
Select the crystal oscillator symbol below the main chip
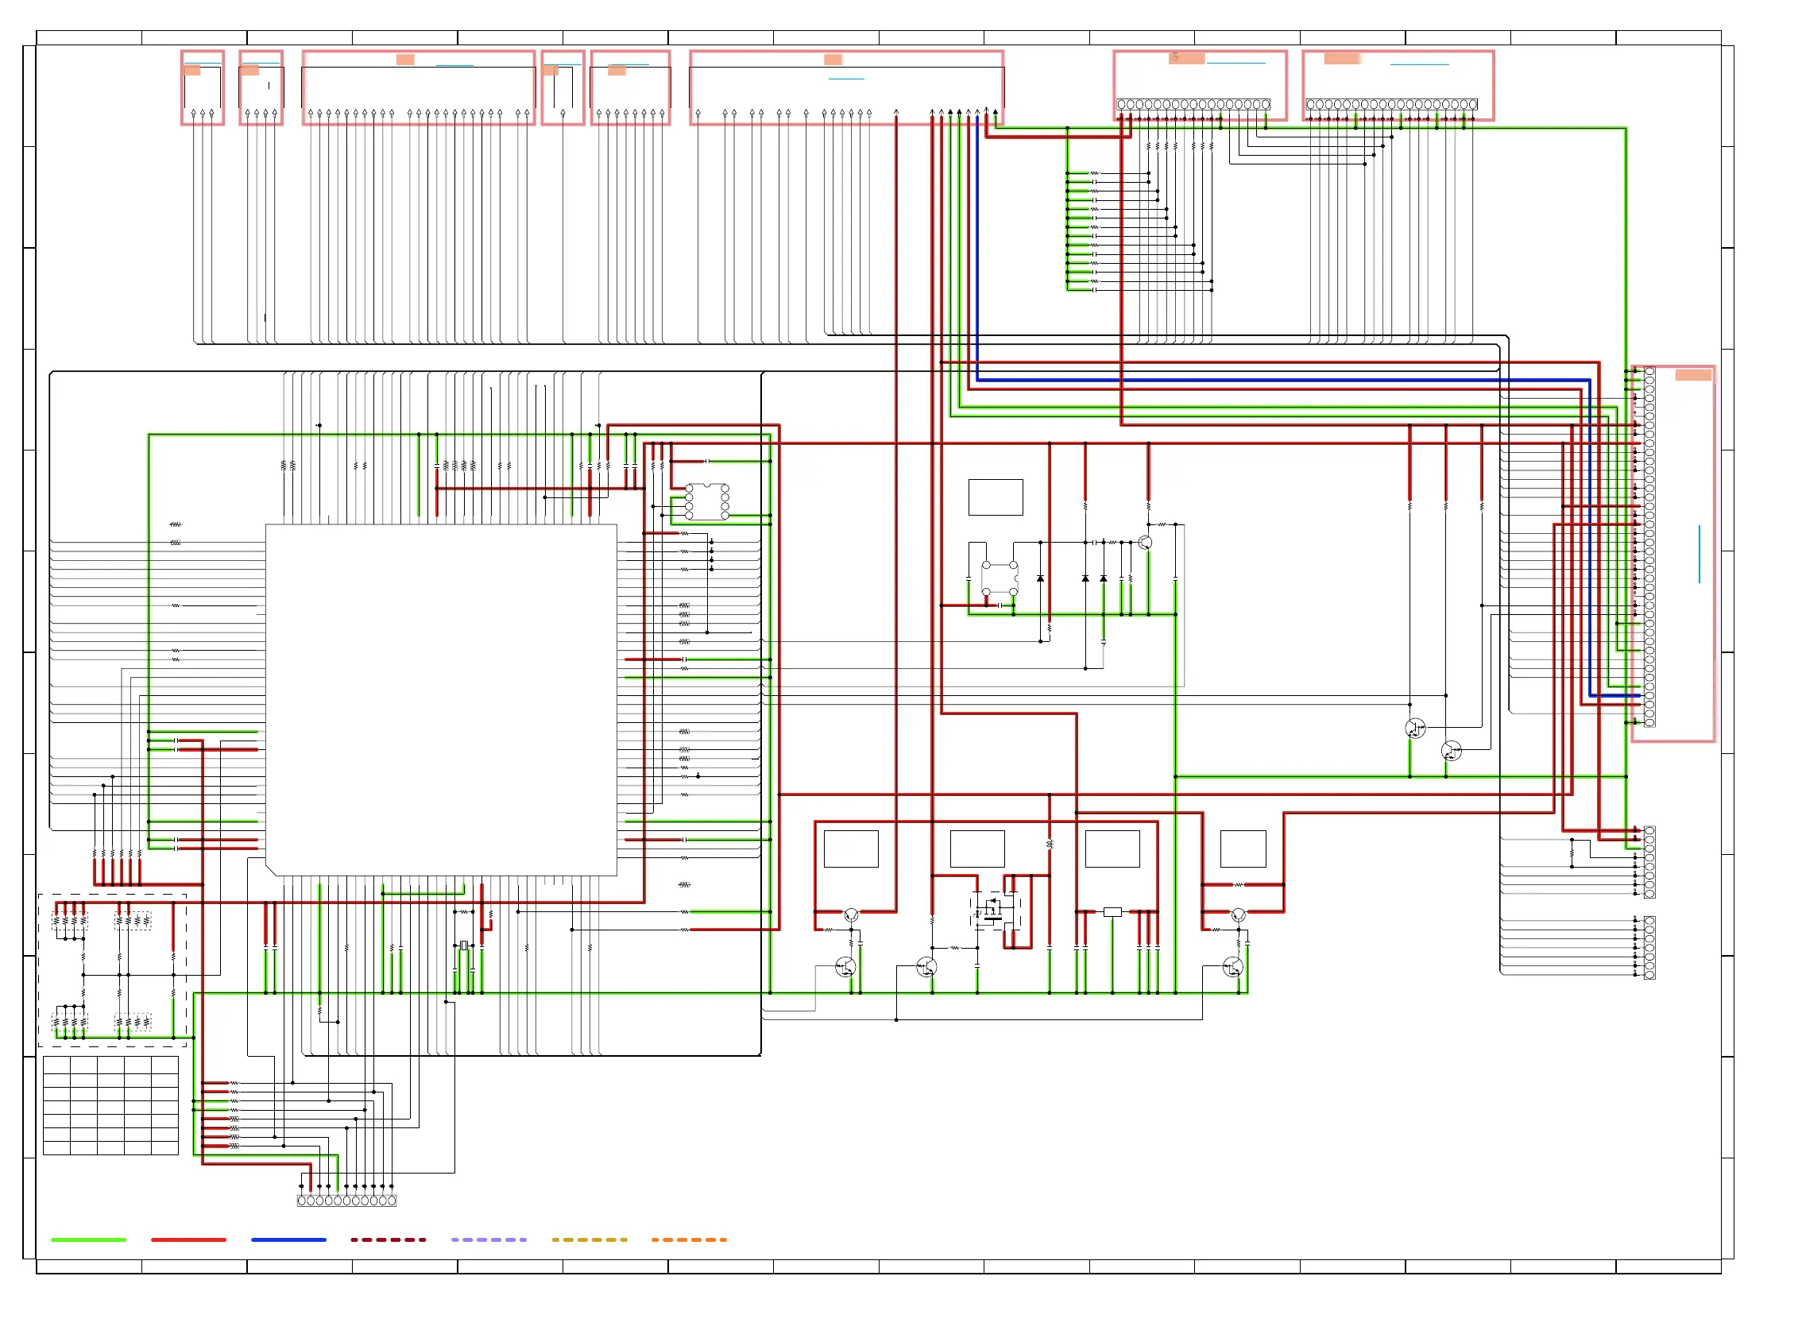point(463,945)
